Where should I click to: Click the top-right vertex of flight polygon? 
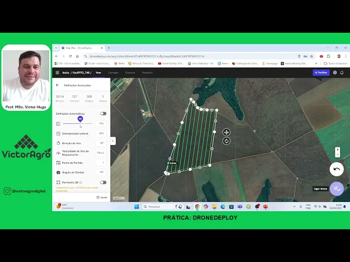coord(217,110)
